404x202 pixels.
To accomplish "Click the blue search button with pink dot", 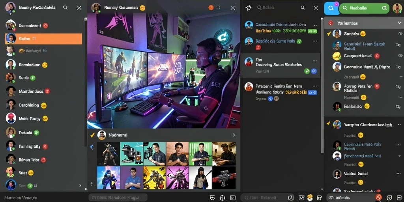I will pos(331,8).
